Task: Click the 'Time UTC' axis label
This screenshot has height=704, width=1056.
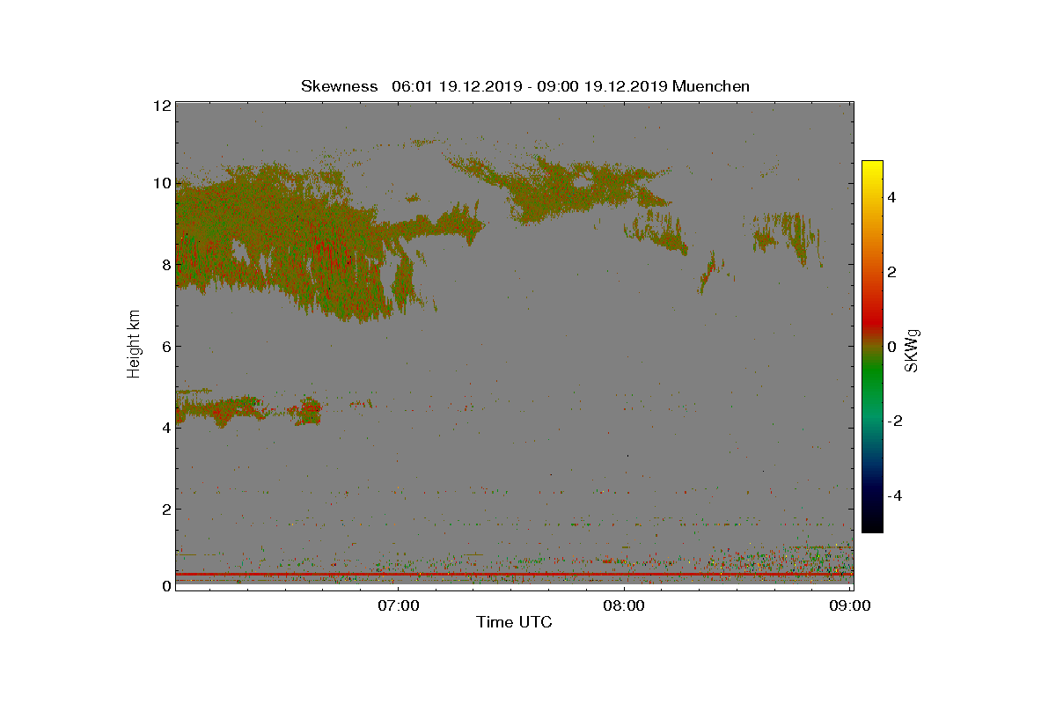Action: (x=515, y=622)
